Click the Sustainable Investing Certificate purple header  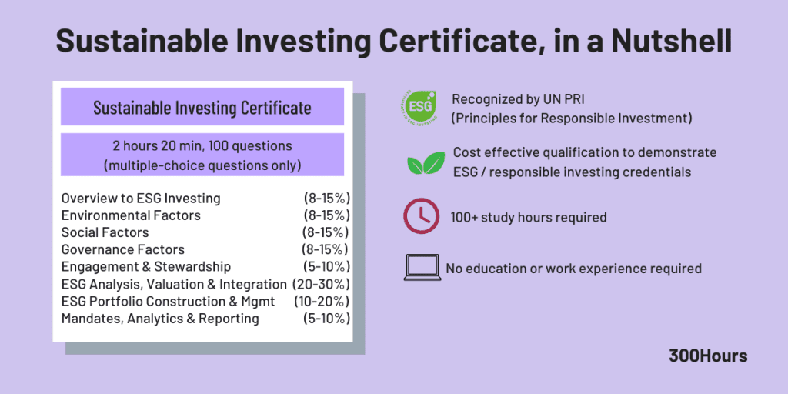click(202, 107)
